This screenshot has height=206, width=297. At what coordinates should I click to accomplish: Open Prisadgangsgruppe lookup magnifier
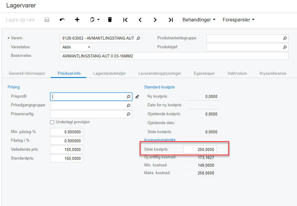coord(128,105)
